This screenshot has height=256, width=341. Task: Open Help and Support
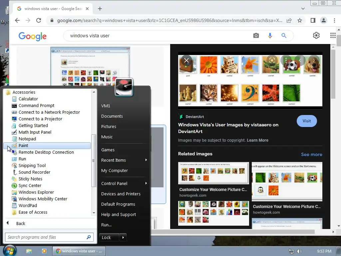[x=119, y=215]
